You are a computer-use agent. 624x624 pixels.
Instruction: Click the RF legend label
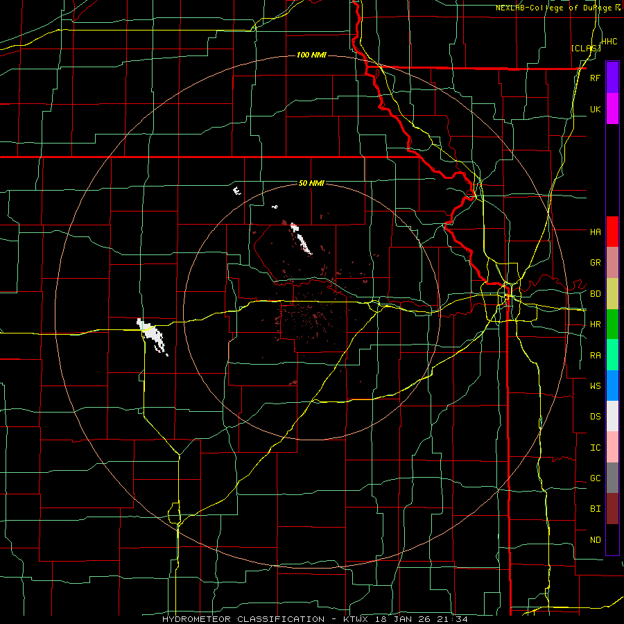pos(595,78)
